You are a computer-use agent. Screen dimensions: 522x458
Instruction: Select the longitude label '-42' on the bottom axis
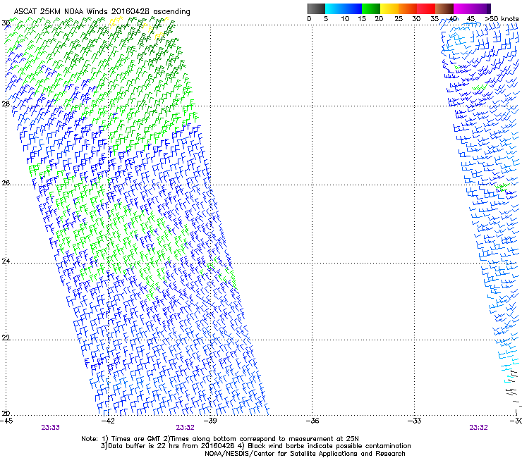click(107, 421)
